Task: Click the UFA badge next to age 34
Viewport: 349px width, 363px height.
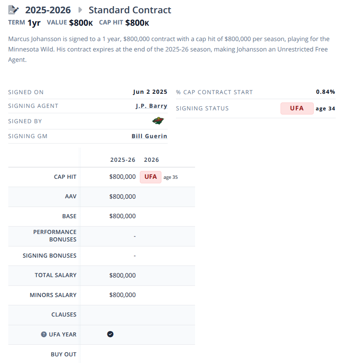Action: (x=297, y=108)
